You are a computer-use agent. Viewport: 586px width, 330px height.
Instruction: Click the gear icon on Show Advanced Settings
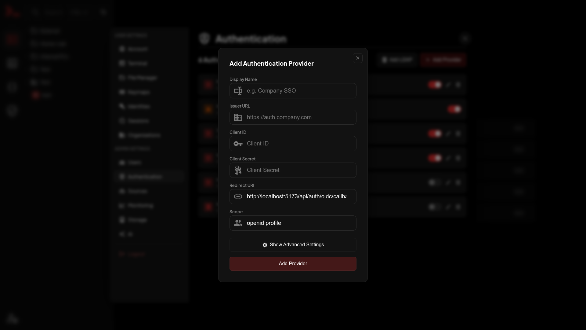pos(265,245)
